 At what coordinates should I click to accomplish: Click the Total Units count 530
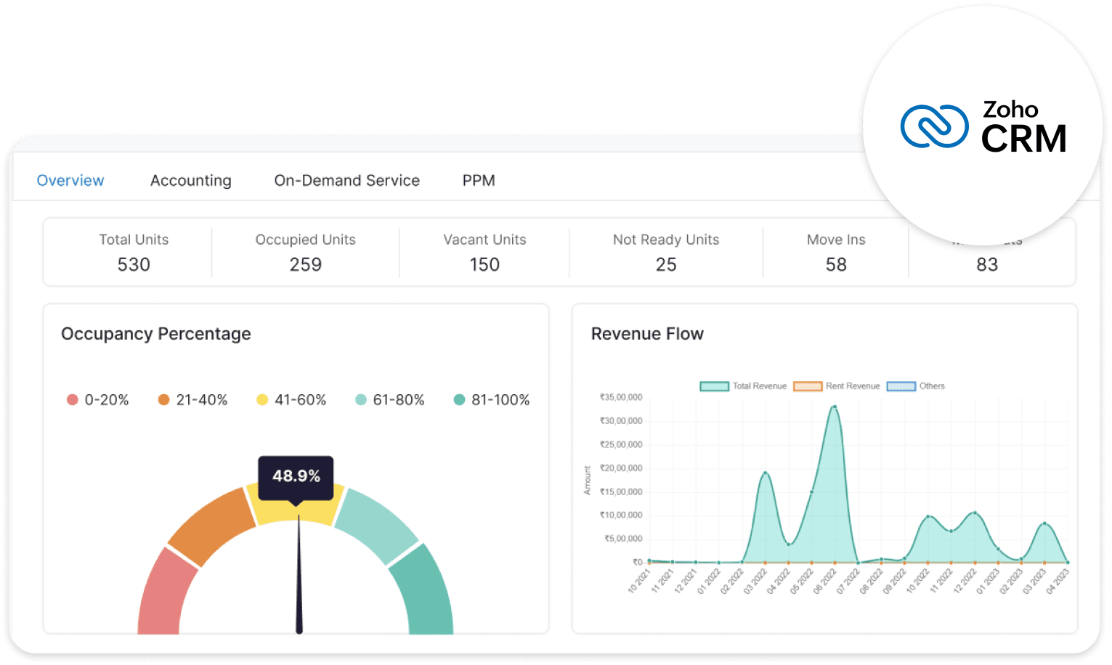(x=134, y=264)
